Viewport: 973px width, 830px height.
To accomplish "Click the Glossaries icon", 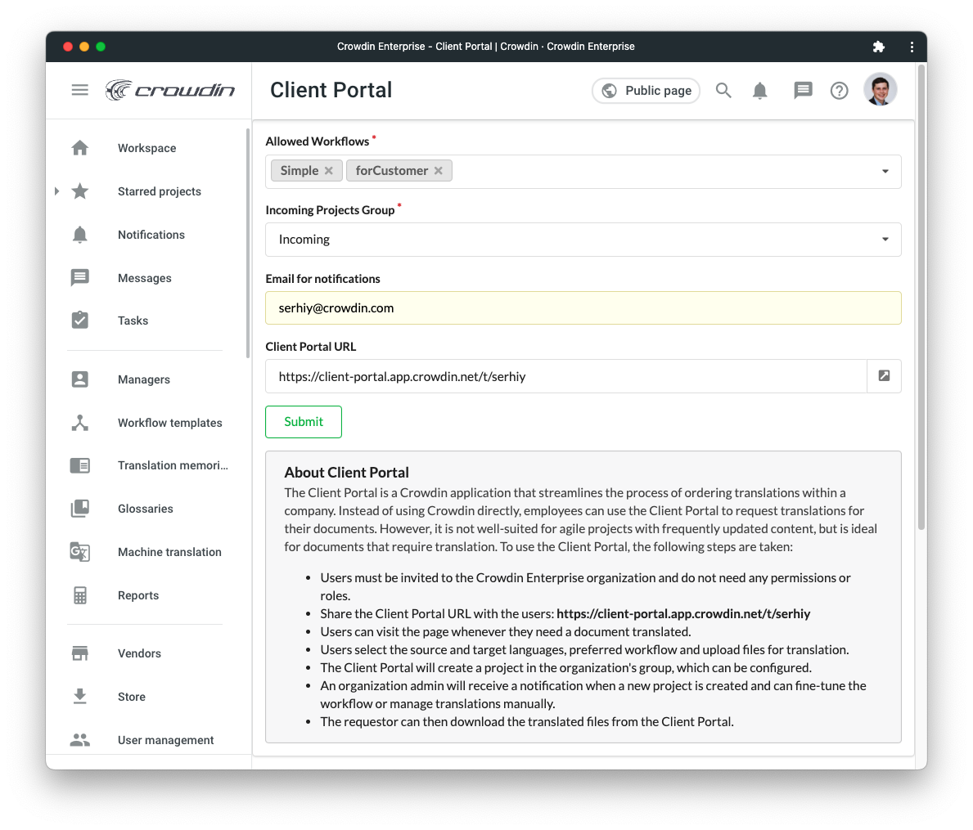I will coord(79,509).
